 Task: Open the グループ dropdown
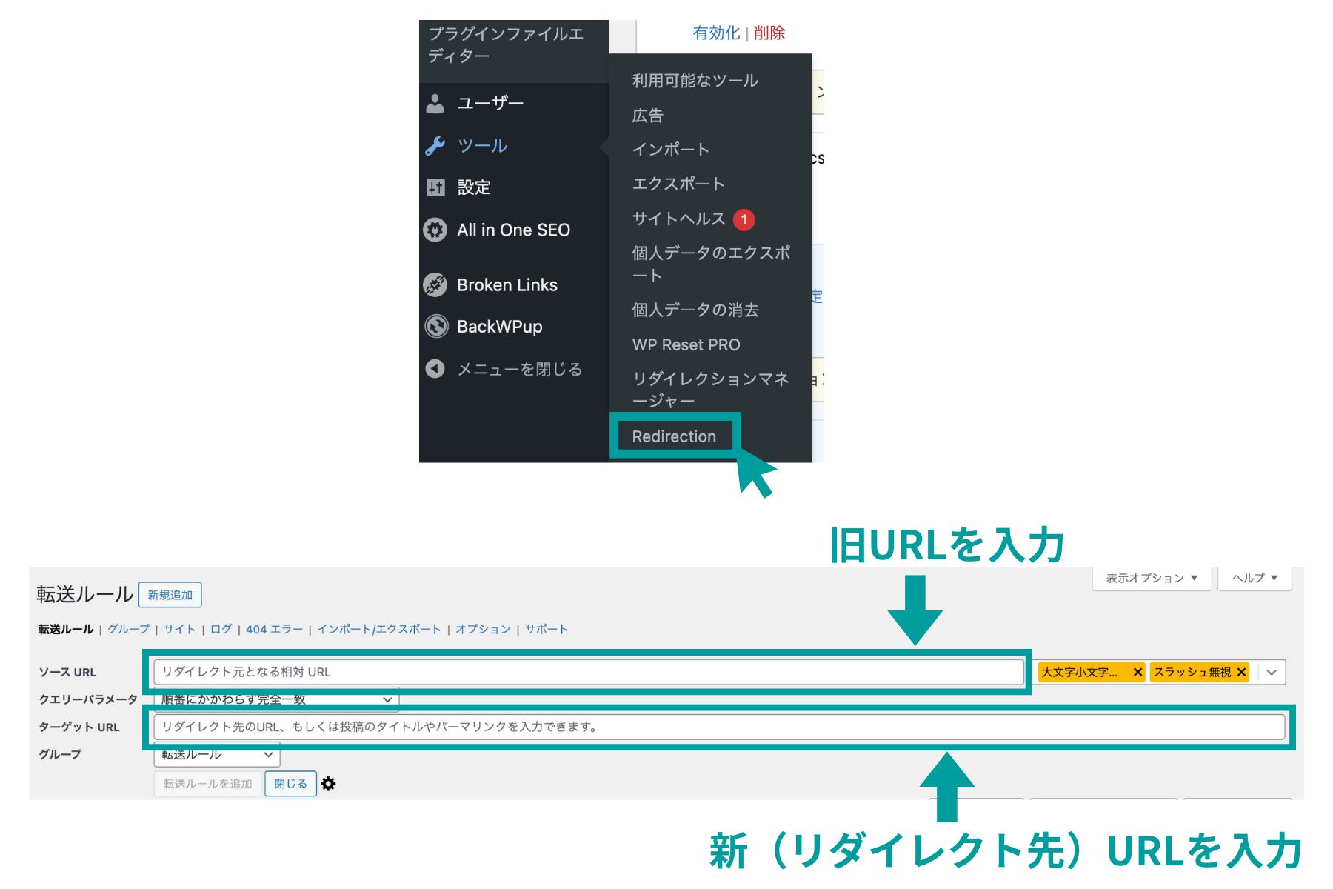(217, 755)
